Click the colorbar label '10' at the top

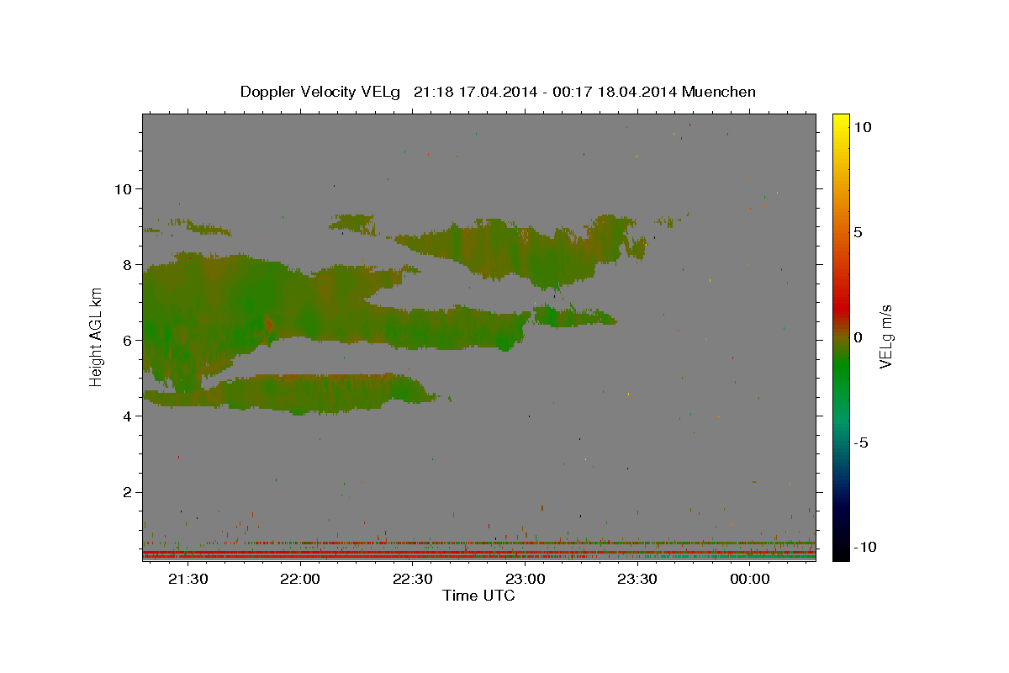tap(863, 127)
